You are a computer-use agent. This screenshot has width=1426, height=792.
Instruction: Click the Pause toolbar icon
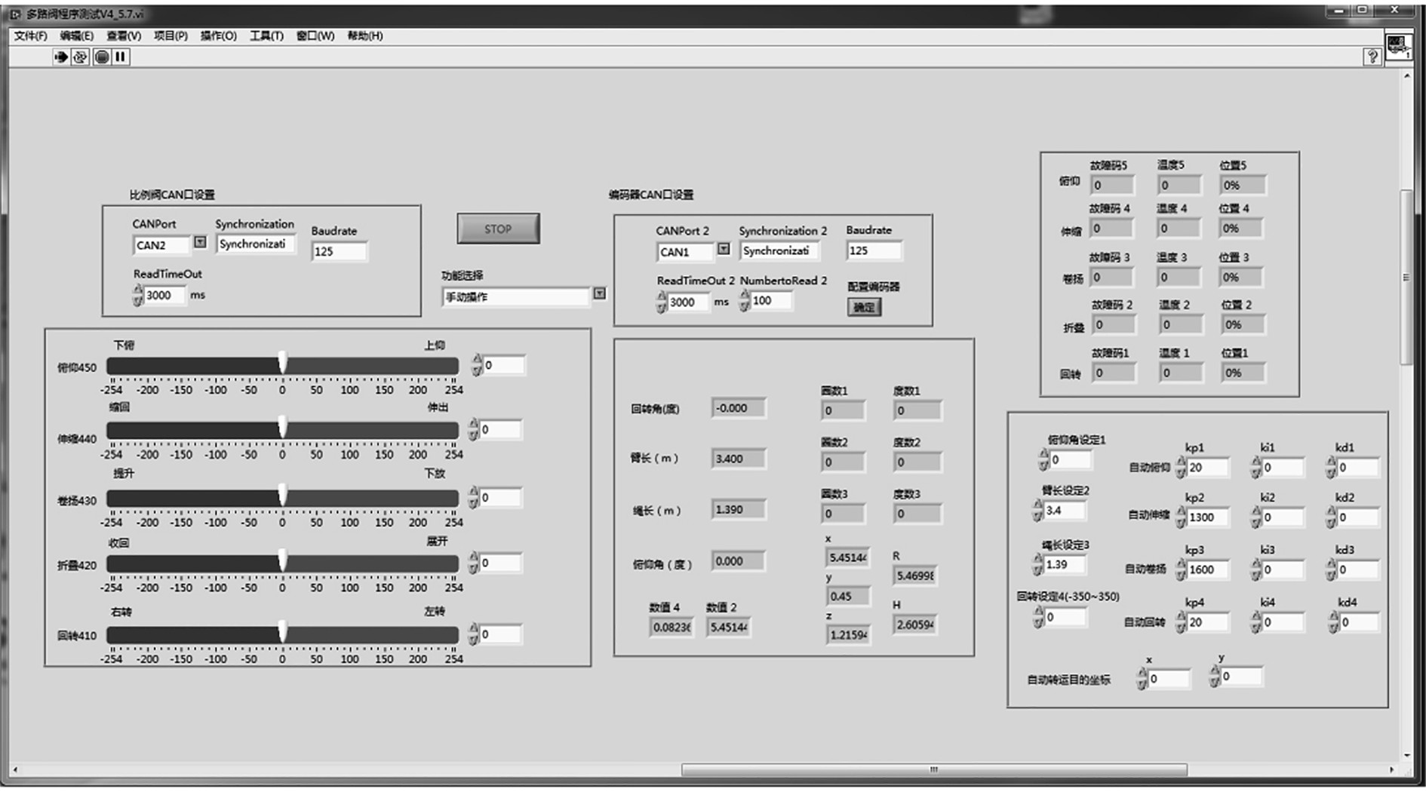pos(121,57)
